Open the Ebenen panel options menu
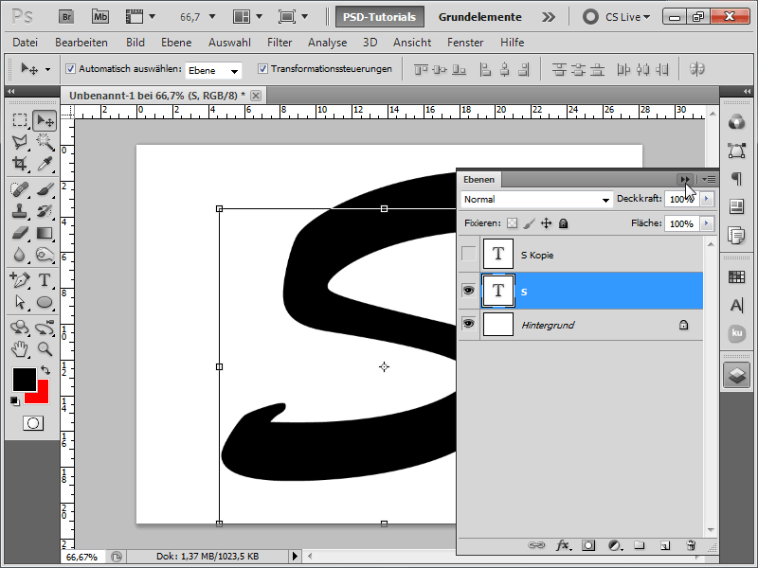Image resolution: width=758 pixels, height=568 pixels. click(709, 179)
